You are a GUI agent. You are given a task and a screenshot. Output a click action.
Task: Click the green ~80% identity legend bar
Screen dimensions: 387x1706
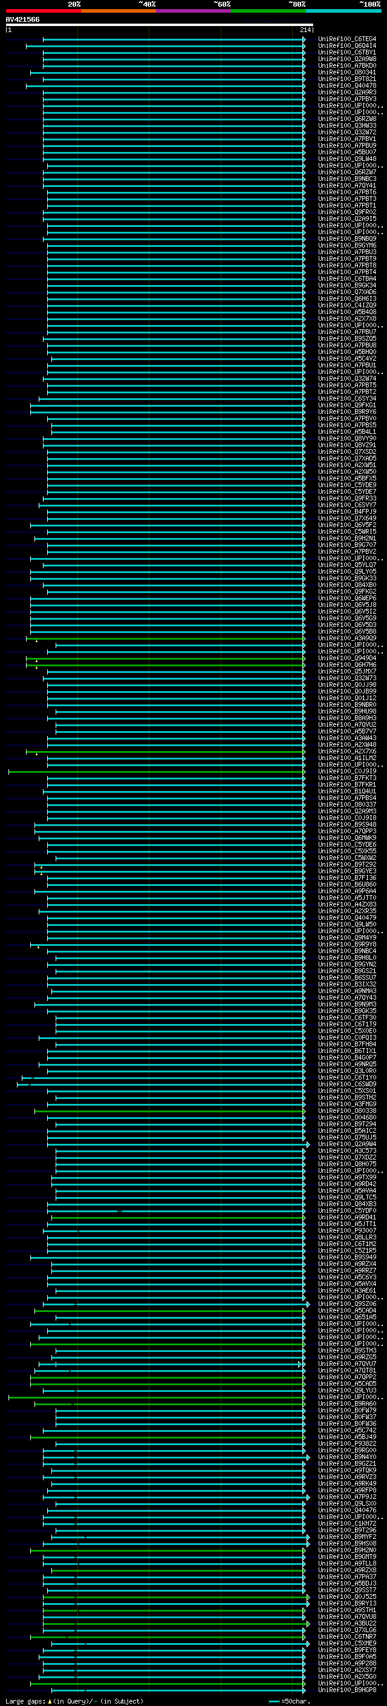click(268, 11)
